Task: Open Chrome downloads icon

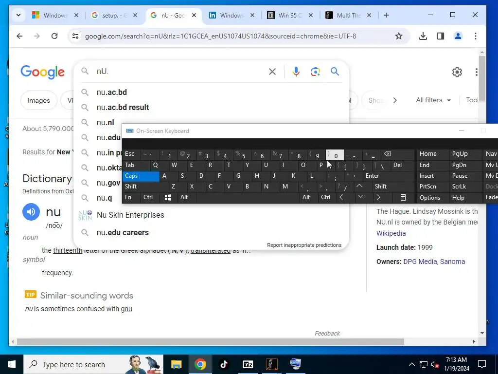Action: pyautogui.click(x=423, y=36)
